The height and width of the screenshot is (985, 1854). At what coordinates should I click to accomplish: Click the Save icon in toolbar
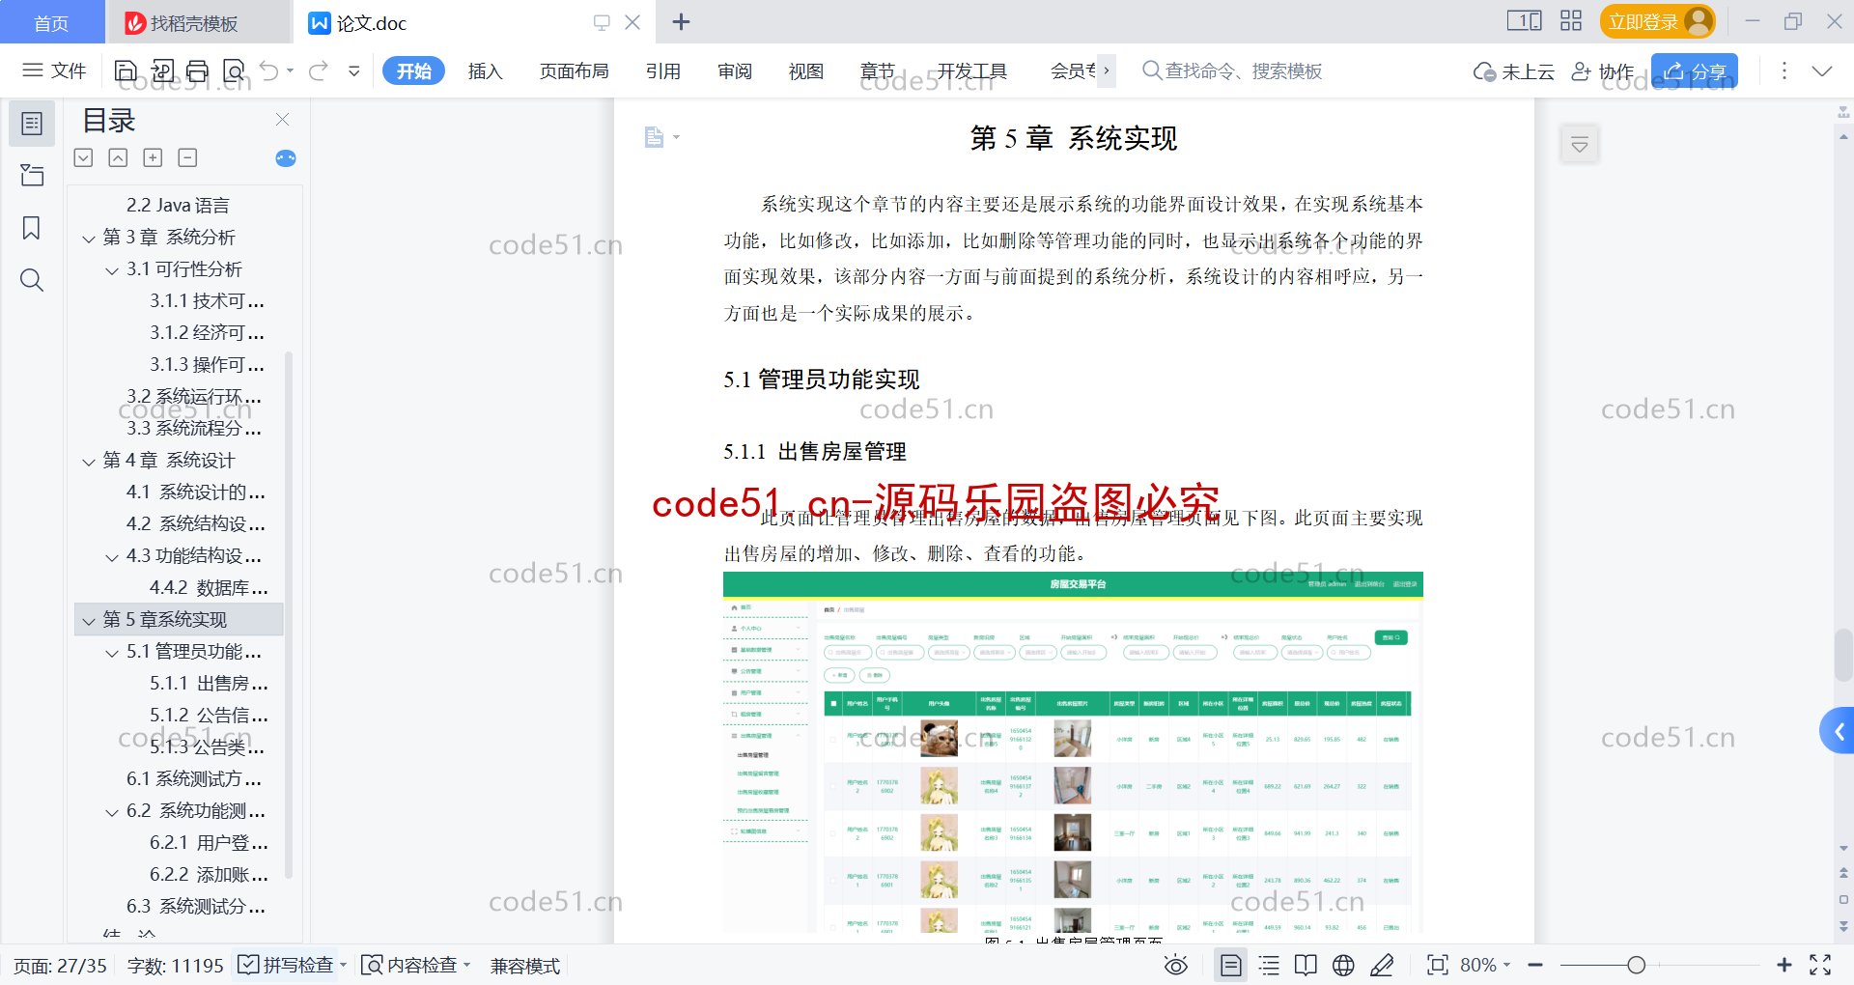[126, 70]
